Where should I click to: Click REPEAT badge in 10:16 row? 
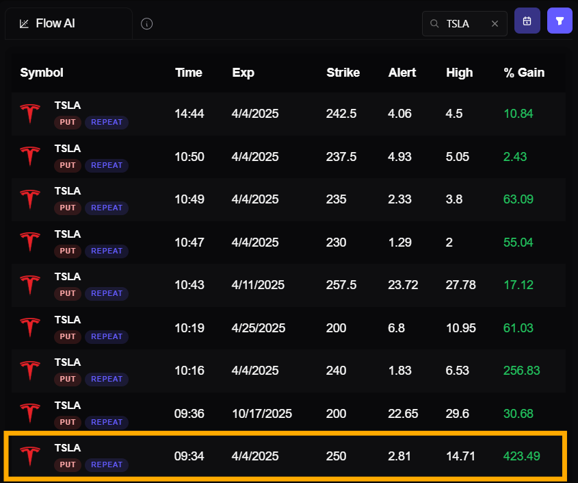(x=107, y=380)
